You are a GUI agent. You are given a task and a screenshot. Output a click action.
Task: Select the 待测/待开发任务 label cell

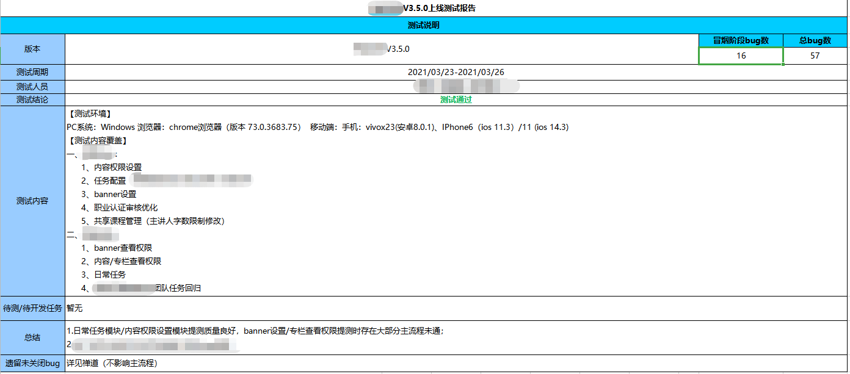pos(32,308)
